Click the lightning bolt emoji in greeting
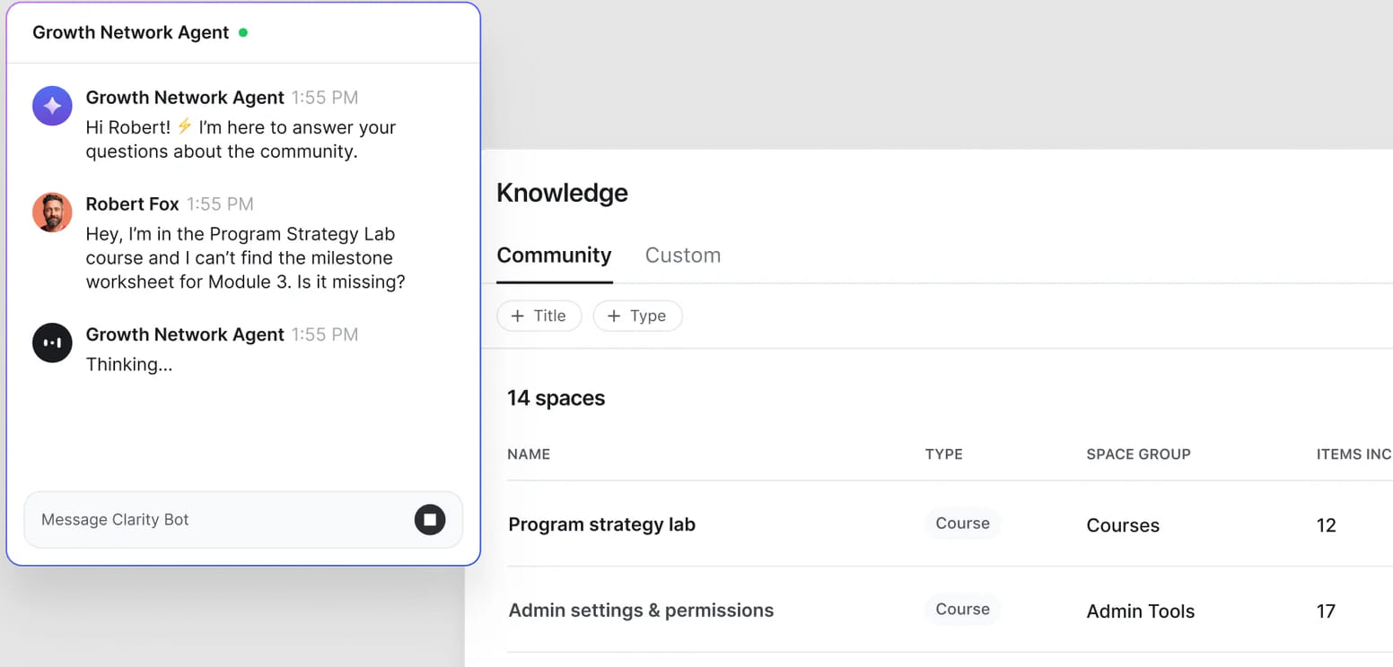The height and width of the screenshot is (667, 1393). click(x=185, y=126)
